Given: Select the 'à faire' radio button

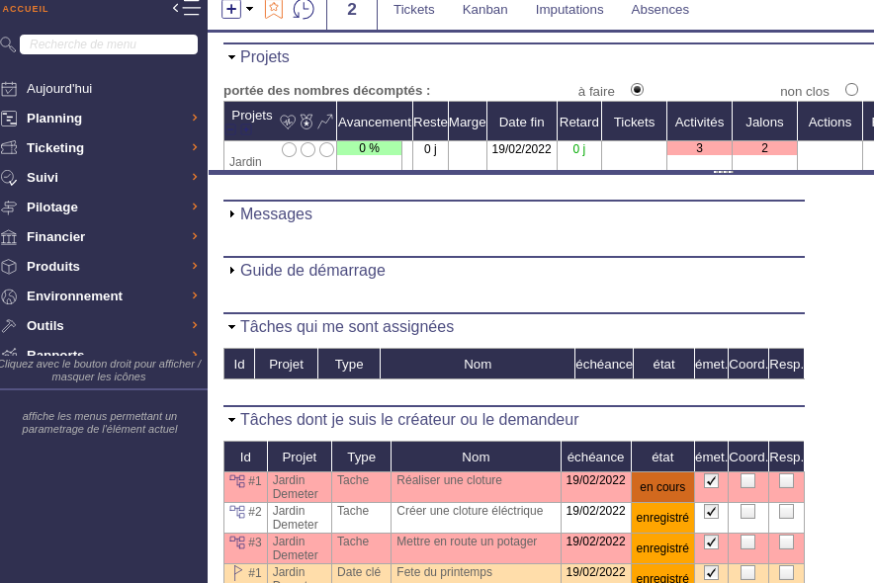Looking at the screenshot, I should coord(637,89).
